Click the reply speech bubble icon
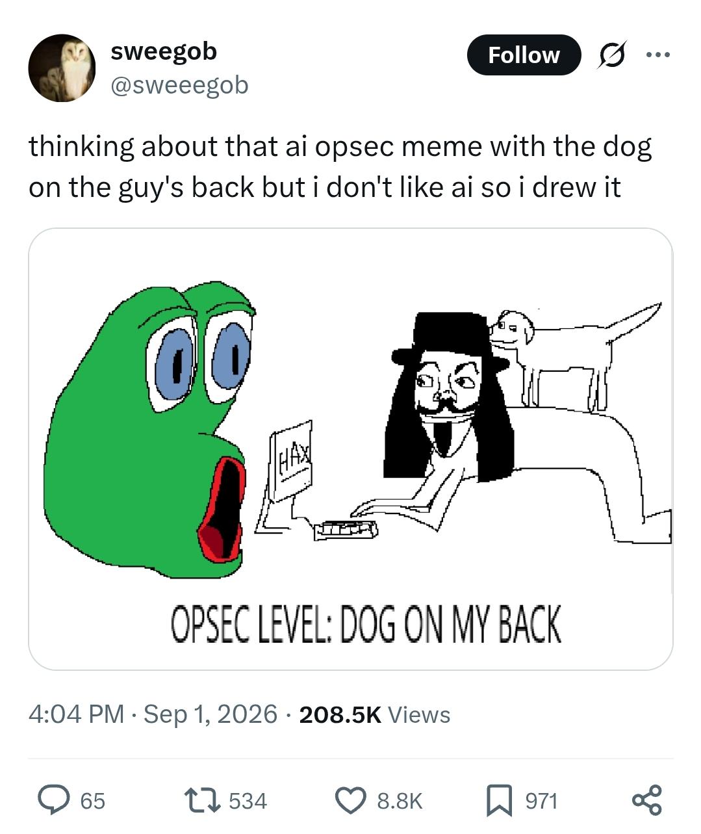 (53, 800)
